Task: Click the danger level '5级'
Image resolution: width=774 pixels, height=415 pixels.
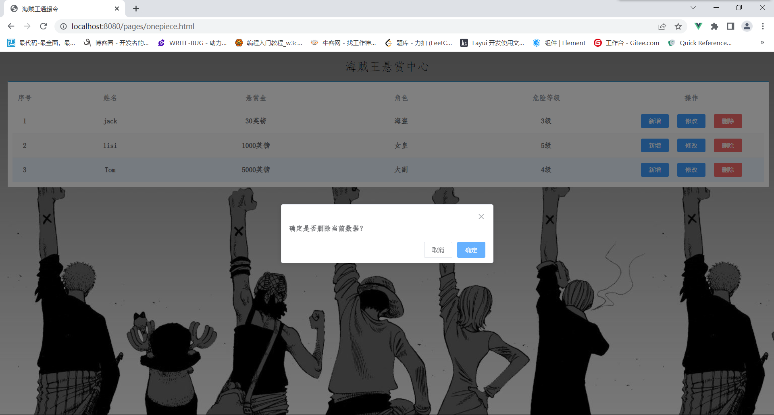Action: click(546, 145)
